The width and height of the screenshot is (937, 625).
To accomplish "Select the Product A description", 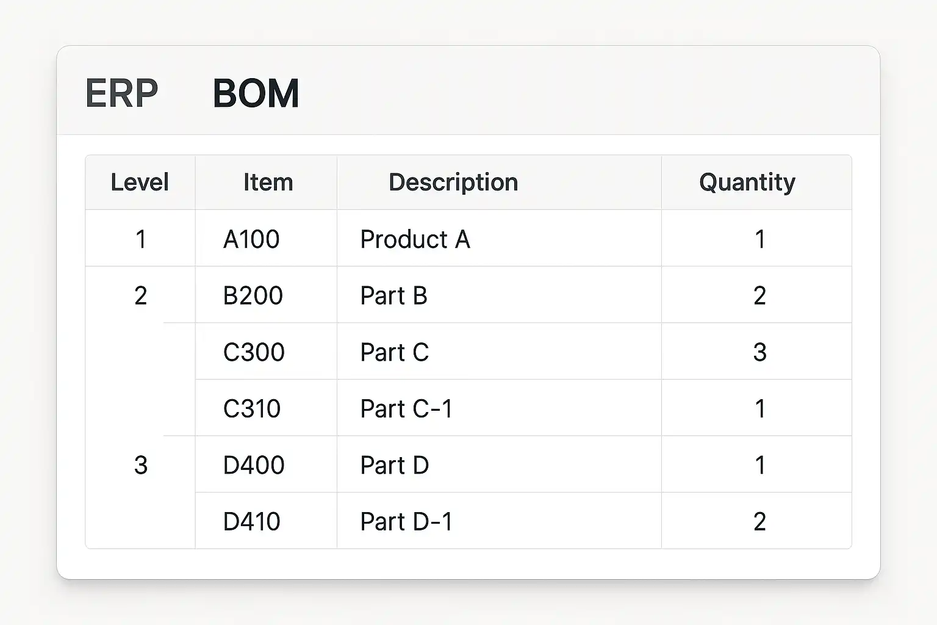I will (x=415, y=239).
